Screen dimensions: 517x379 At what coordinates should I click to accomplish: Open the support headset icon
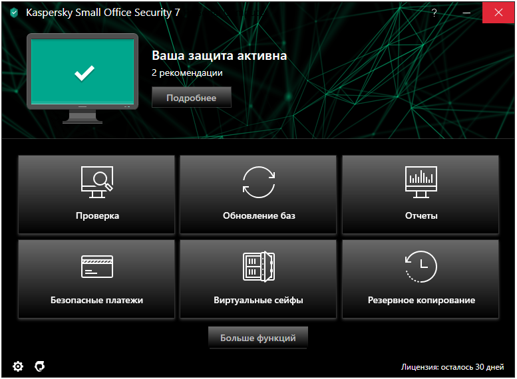[x=39, y=366]
